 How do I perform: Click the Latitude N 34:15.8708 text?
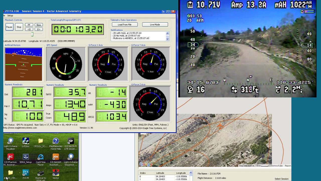(x=15, y=41)
